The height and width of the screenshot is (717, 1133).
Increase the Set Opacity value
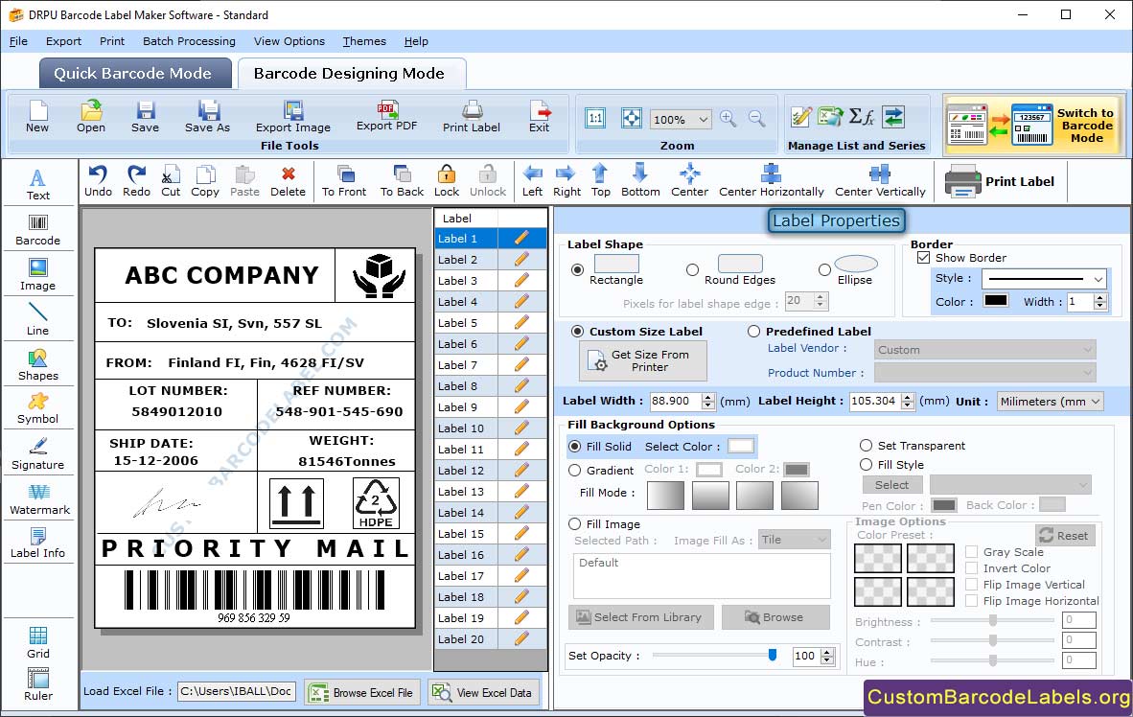[x=827, y=651]
